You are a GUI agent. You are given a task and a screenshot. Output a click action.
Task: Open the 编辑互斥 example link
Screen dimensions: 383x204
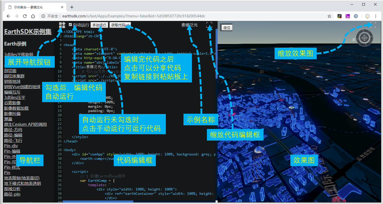click(12, 92)
